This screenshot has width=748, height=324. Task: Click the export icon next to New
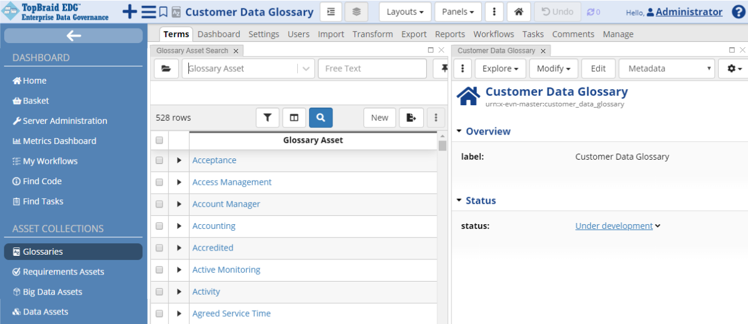pyautogui.click(x=411, y=118)
